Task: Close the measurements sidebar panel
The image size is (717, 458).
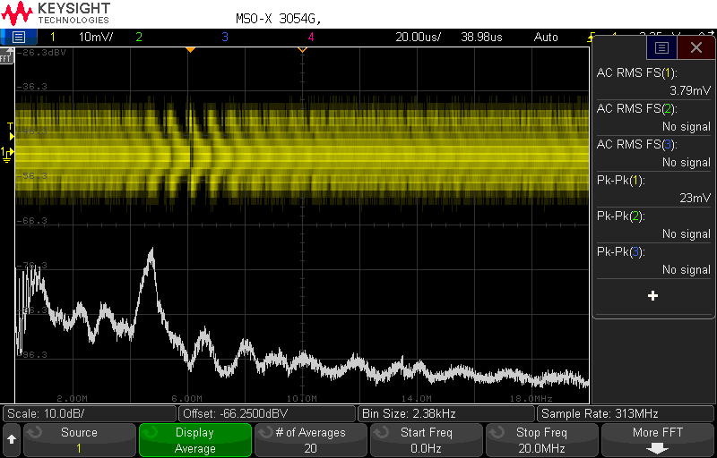Action: tap(696, 47)
